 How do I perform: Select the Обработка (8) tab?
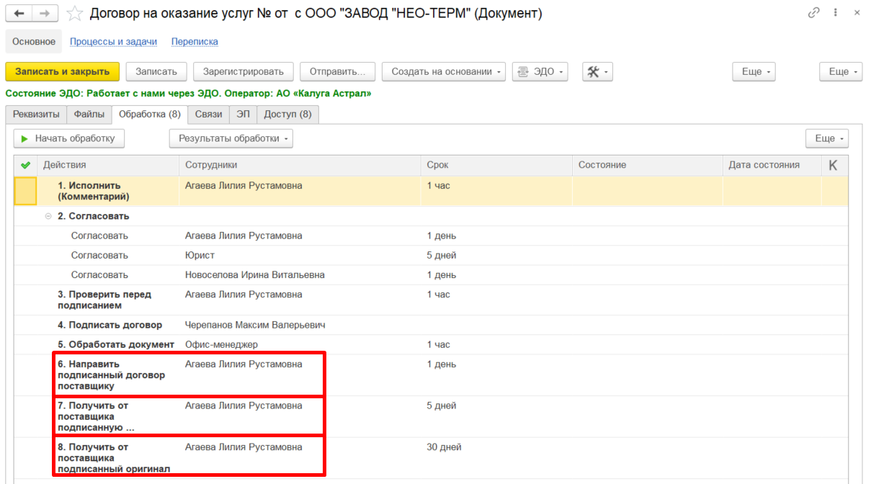[150, 115]
